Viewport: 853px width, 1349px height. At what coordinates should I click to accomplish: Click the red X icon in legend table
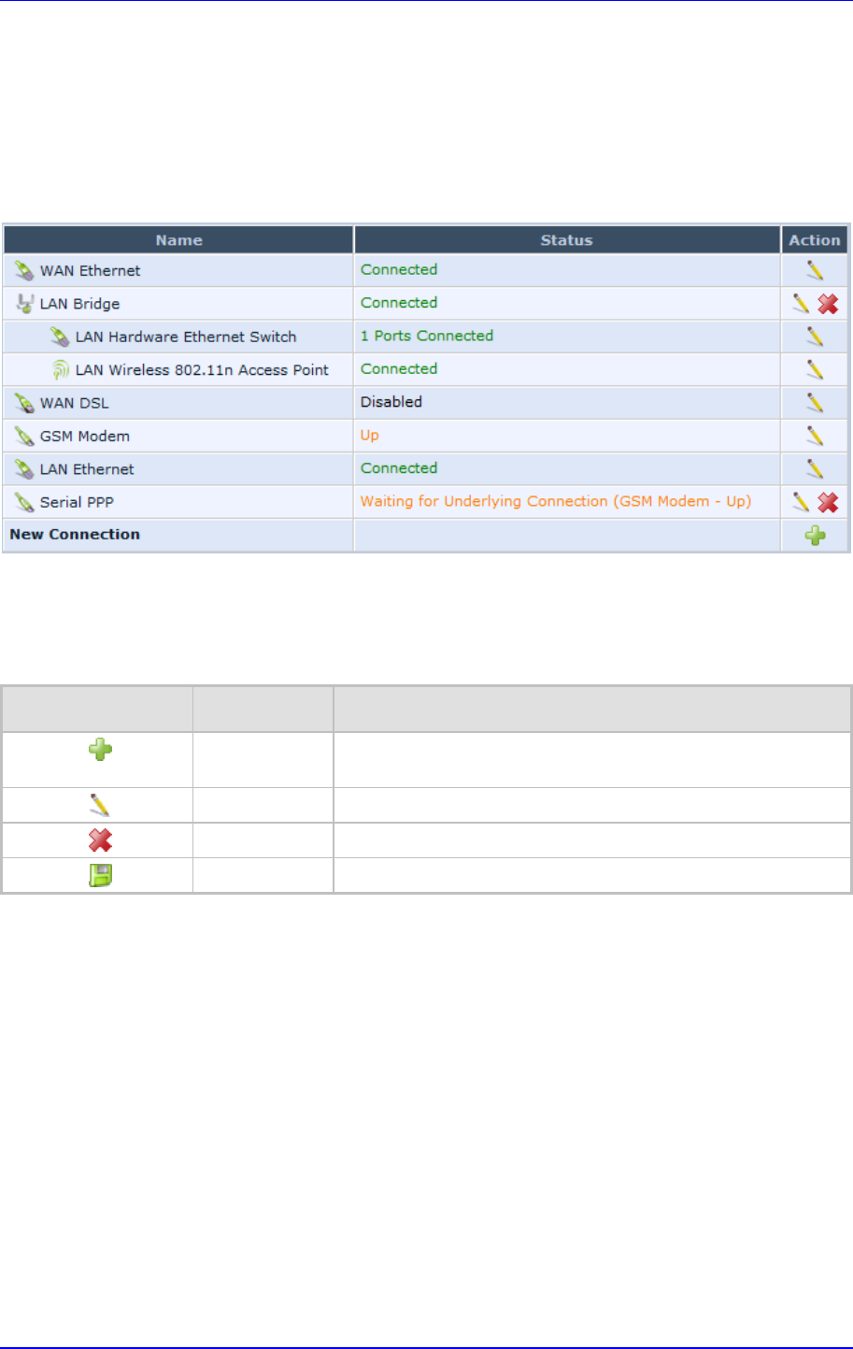[100, 840]
